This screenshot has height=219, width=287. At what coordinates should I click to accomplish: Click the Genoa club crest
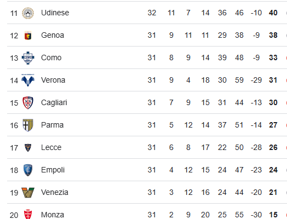pyautogui.click(x=28, y=35)
